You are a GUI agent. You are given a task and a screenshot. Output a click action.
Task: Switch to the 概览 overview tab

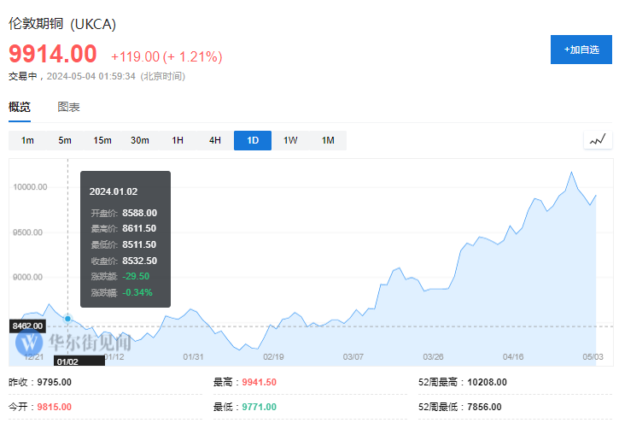tap(20, 107)
